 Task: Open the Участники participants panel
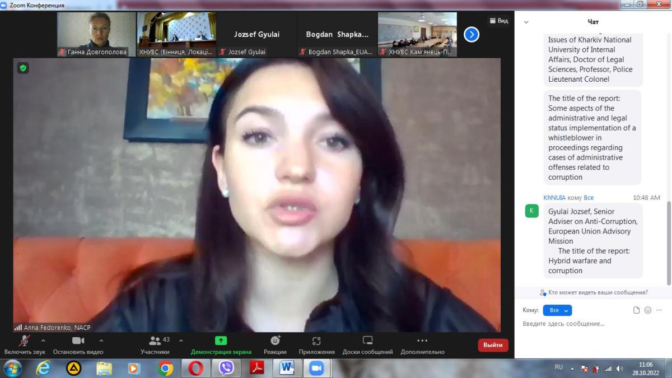[155, 346]
